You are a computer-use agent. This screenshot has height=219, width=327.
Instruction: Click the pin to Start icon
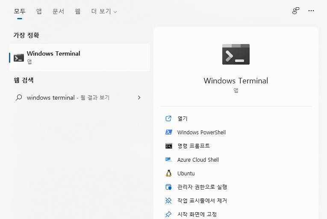168,214
